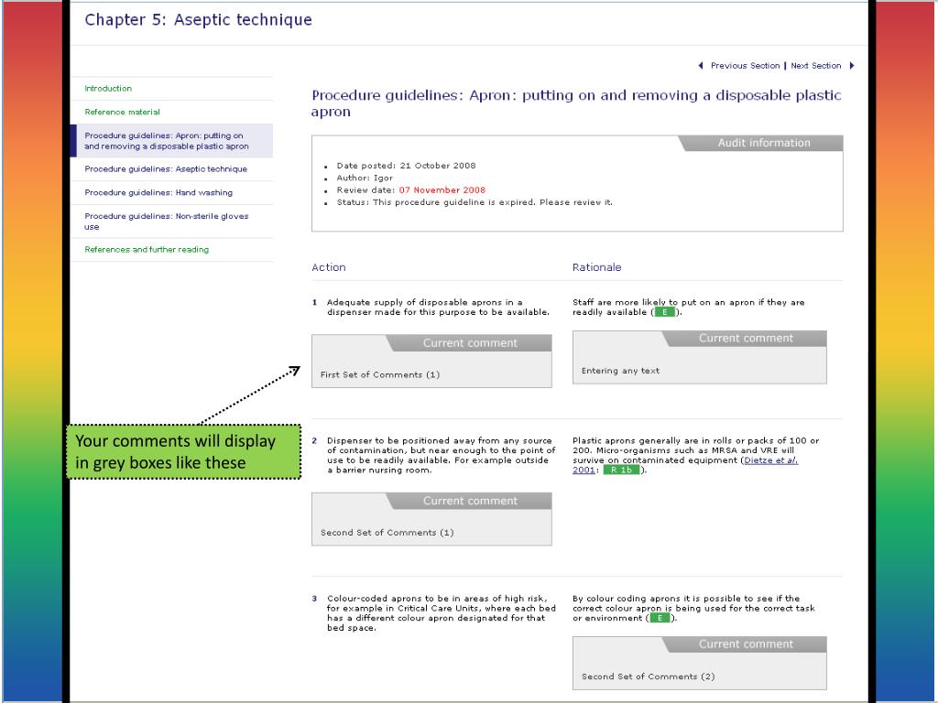Click the Second Set of Comments (2) box

pos(699,663)
